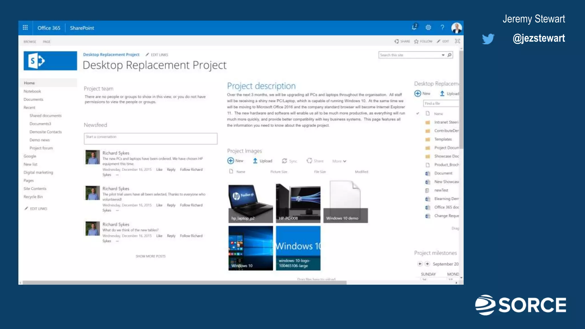Expand the More dropdown in Project Images
Screen dimensions: 585x329
pos(339,161)
